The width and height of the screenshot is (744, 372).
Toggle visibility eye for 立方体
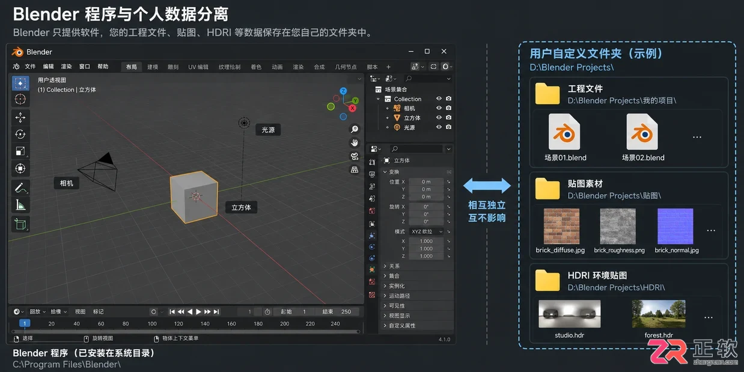tap(439, 118)
